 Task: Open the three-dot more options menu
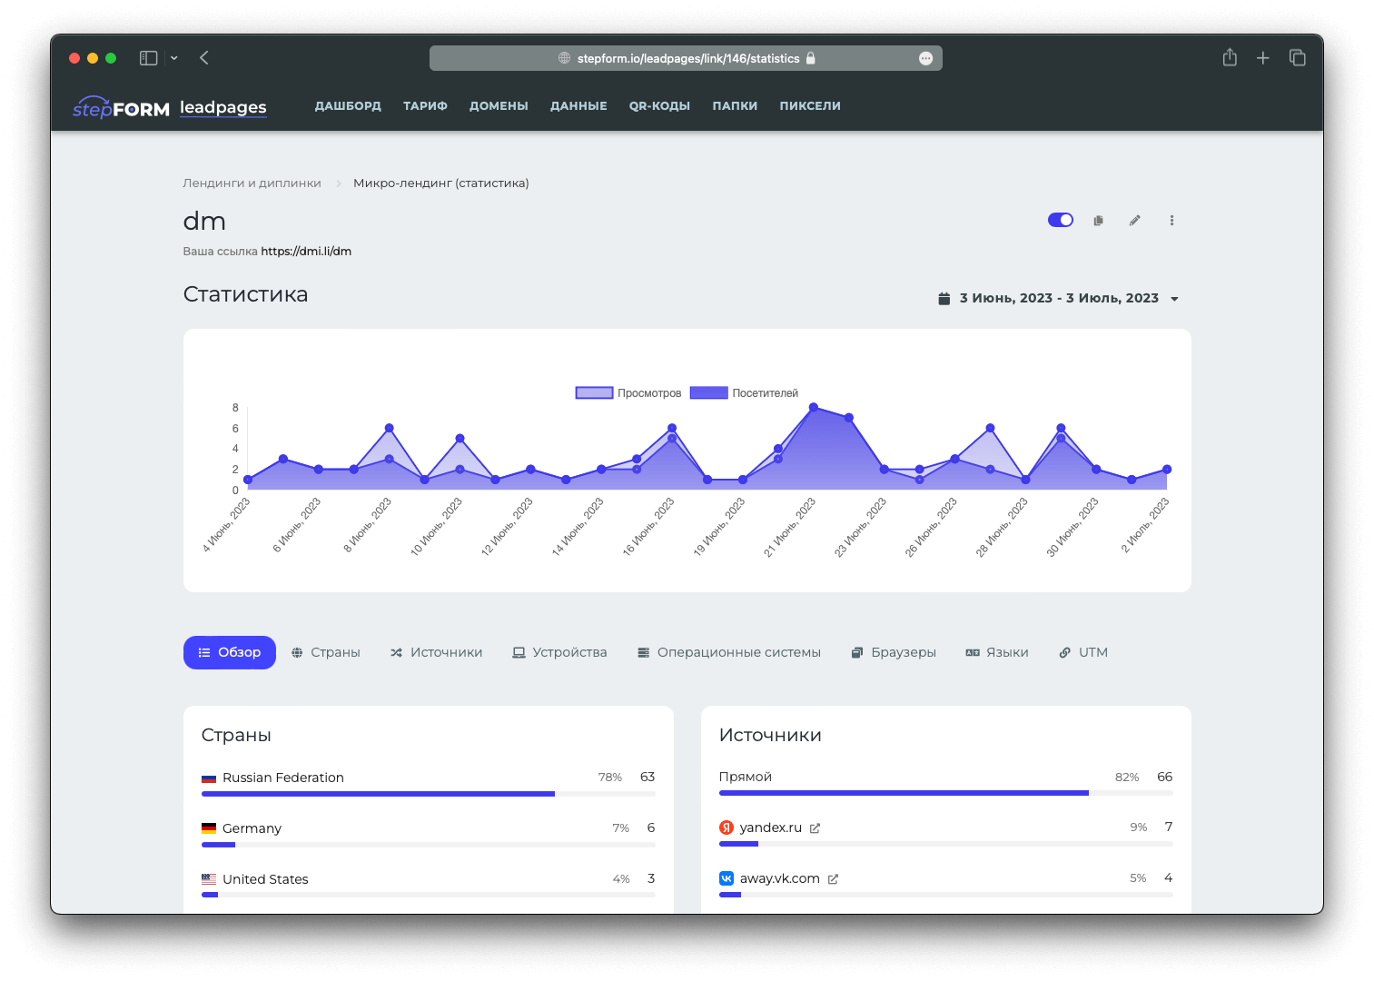click(x=1171, y=221)
